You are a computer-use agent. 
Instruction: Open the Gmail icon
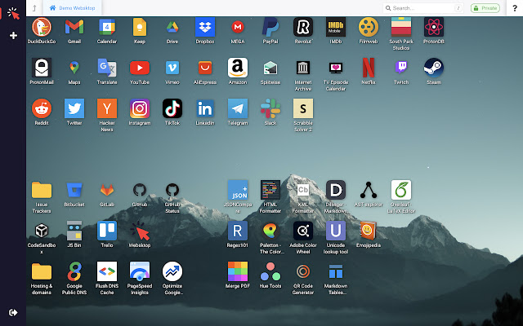click(74, 27)
